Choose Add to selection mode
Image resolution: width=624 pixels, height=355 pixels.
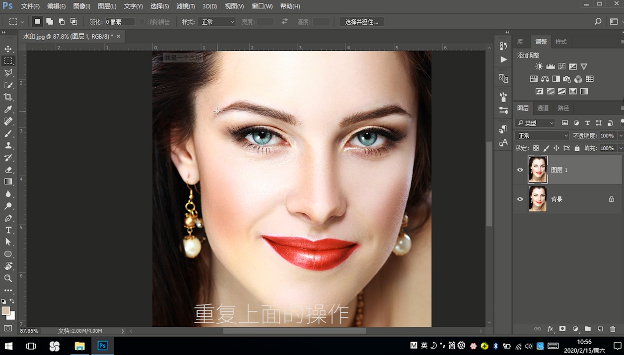(x=50, y=22)
